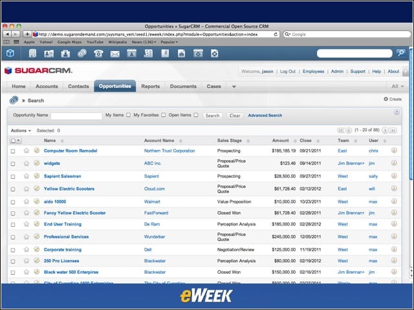The width and height of the screenshot is (414, 310).
Task: Sort by the Amount column arrows
Action: click(x=295, y=141)
